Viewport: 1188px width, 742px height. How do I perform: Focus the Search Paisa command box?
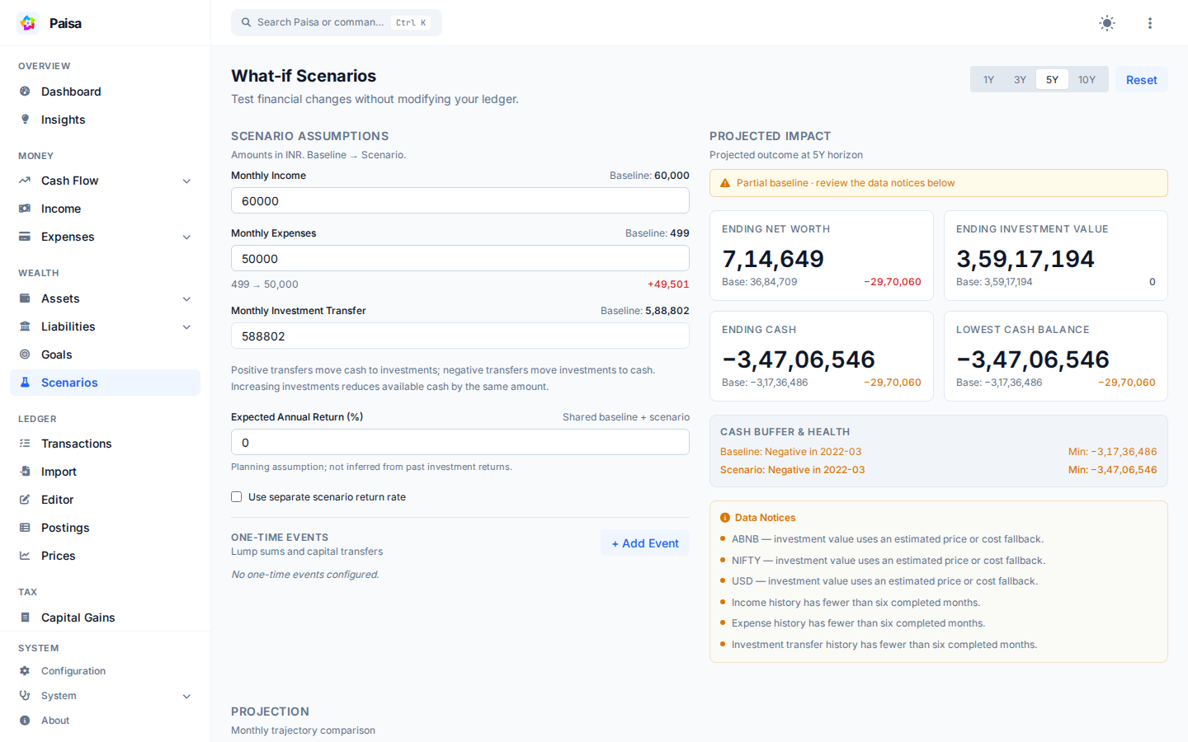(x=337, y=22)
